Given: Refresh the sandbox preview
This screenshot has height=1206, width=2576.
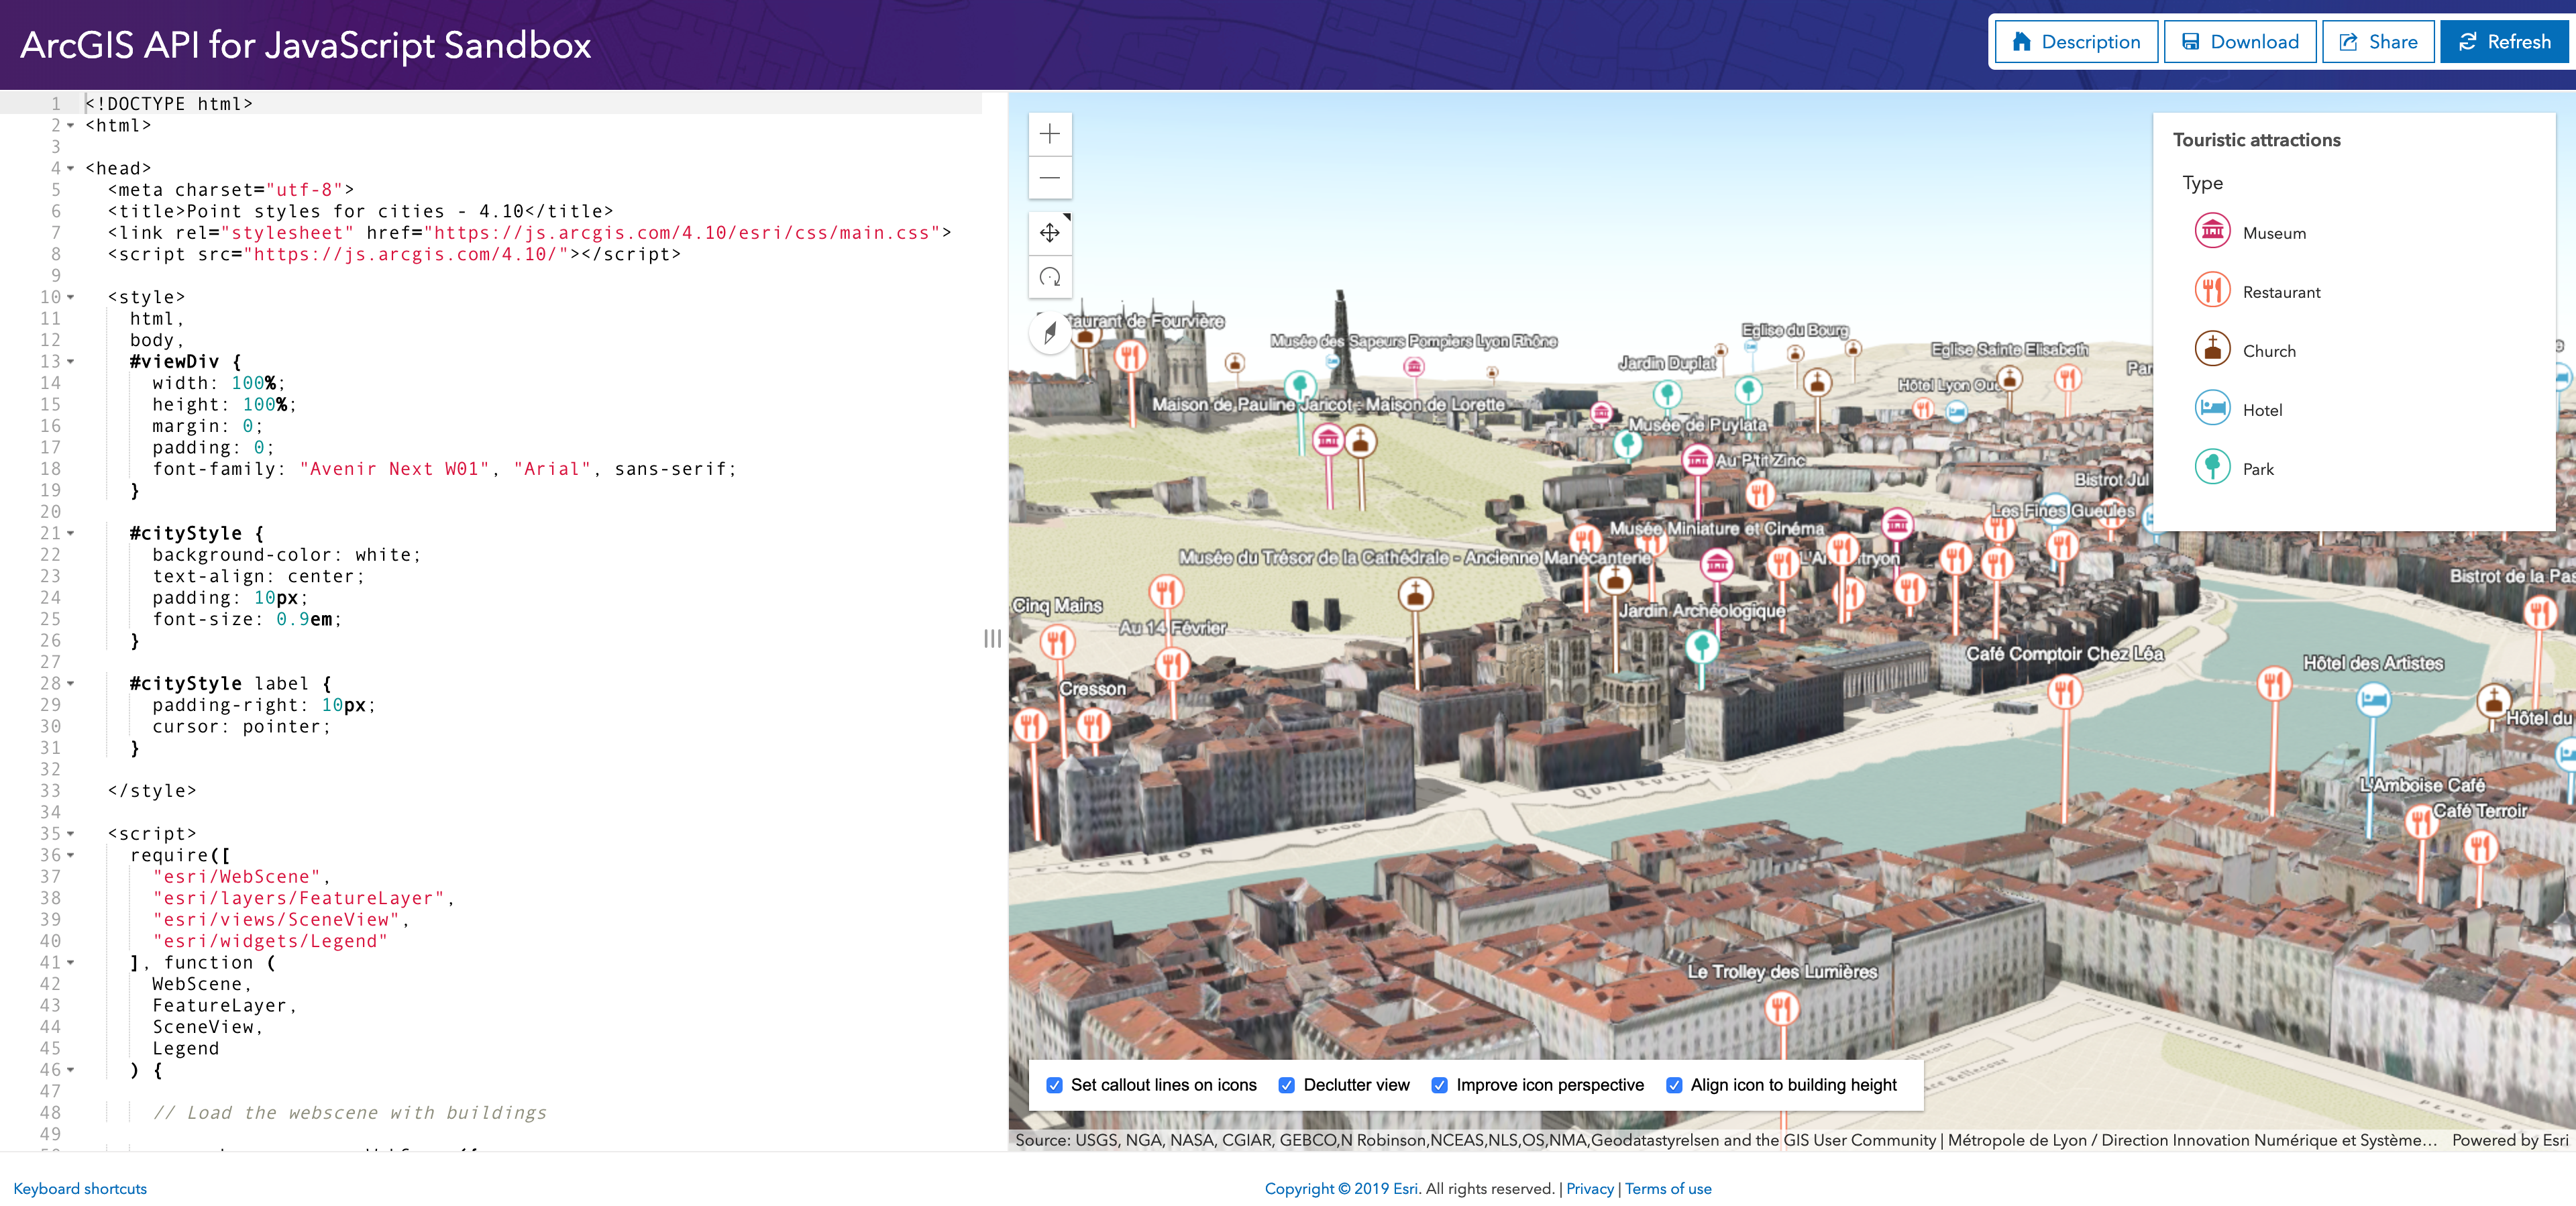Looking at the screenshot, I should 2505,42.
